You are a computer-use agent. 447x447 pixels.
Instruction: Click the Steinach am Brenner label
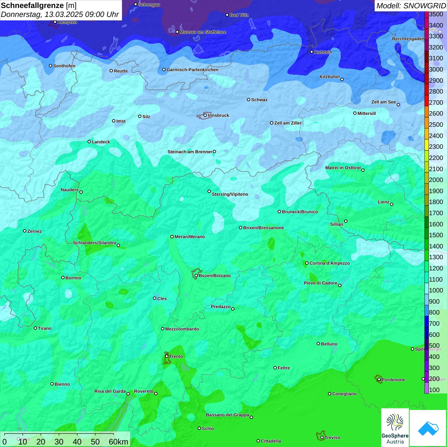190,152
